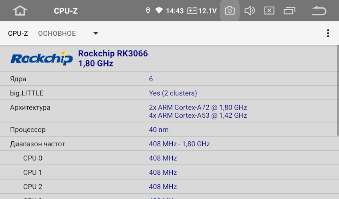Click the CPU 0 408 MHz value
Screen dimensions: 339x199
tap(163, 158)
